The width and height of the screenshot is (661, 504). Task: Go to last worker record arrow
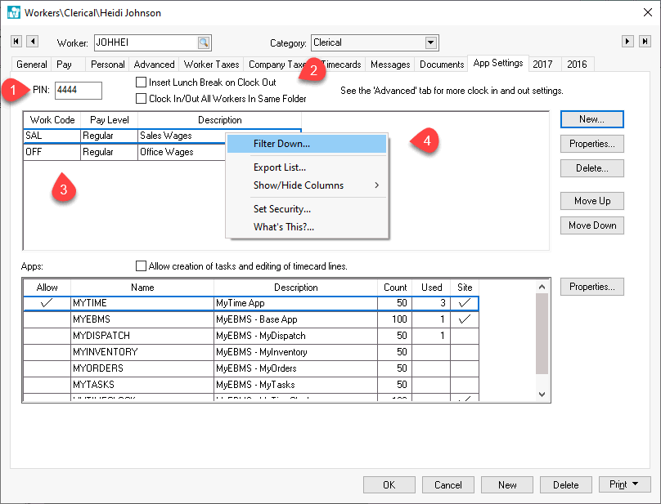(x=643, y=42)
